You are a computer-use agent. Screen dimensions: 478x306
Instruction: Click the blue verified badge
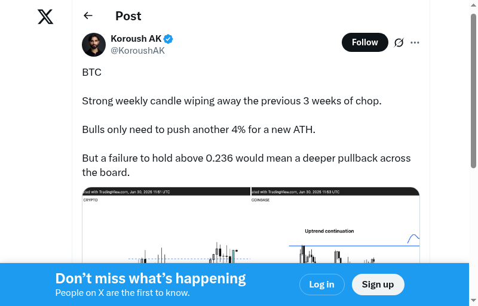pyautogui.click(x=168, y=39)
